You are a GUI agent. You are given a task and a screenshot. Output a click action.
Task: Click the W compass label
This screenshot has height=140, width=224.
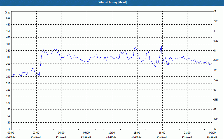tap(215, 70)
